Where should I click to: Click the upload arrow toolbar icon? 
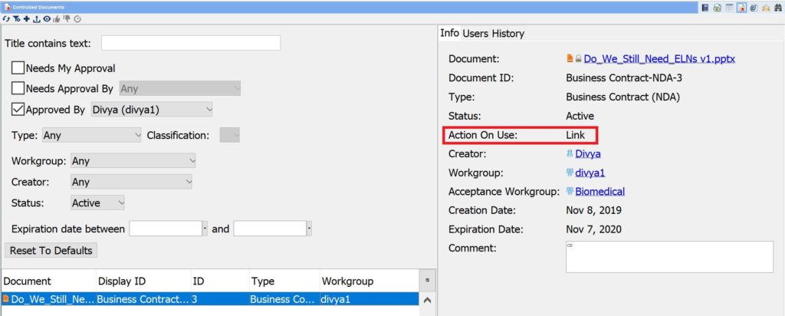pyautogui.click(x=36, y=18)
